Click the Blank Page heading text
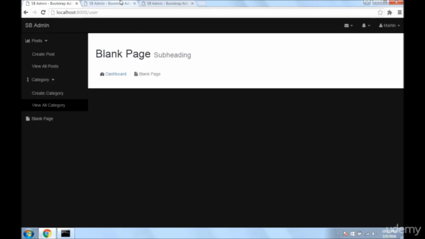The width and height of the screenshot is (425, 239). pyautogui.click(x=123, y=54)
